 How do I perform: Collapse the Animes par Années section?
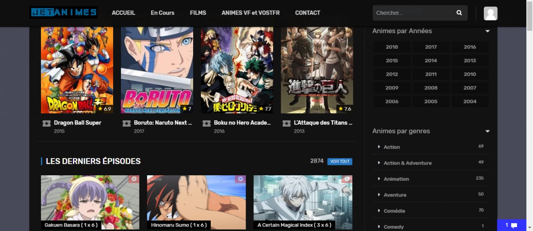(487, 31)
